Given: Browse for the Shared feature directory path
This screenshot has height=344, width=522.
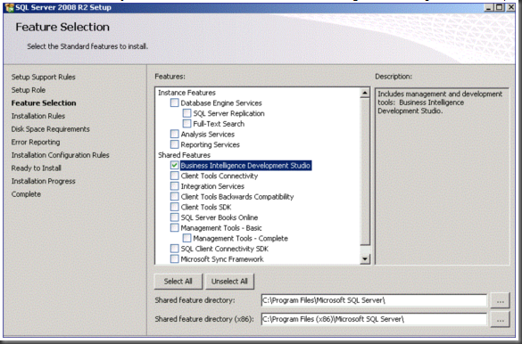Looking at the screenshot, I should pyautogui.click(x=500, y=301).
